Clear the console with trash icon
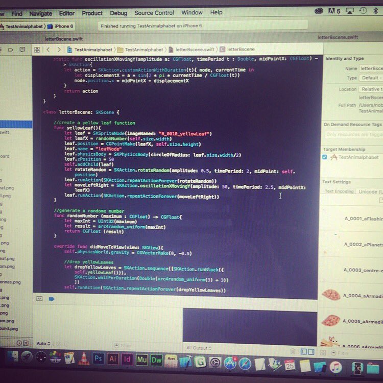The height and width of the screenshot is (383, 383). pyautogui.click(x=293, y=351)
